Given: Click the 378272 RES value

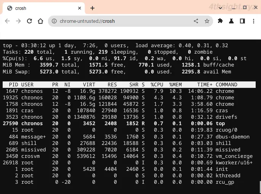Looking at the screenshot, I should click(107, 91).
